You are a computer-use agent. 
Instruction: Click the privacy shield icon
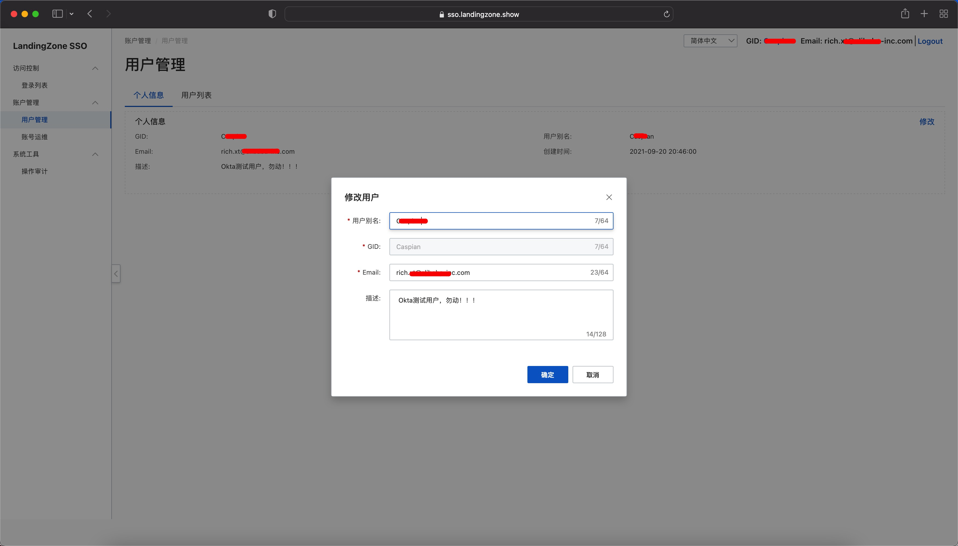(272, 14)
